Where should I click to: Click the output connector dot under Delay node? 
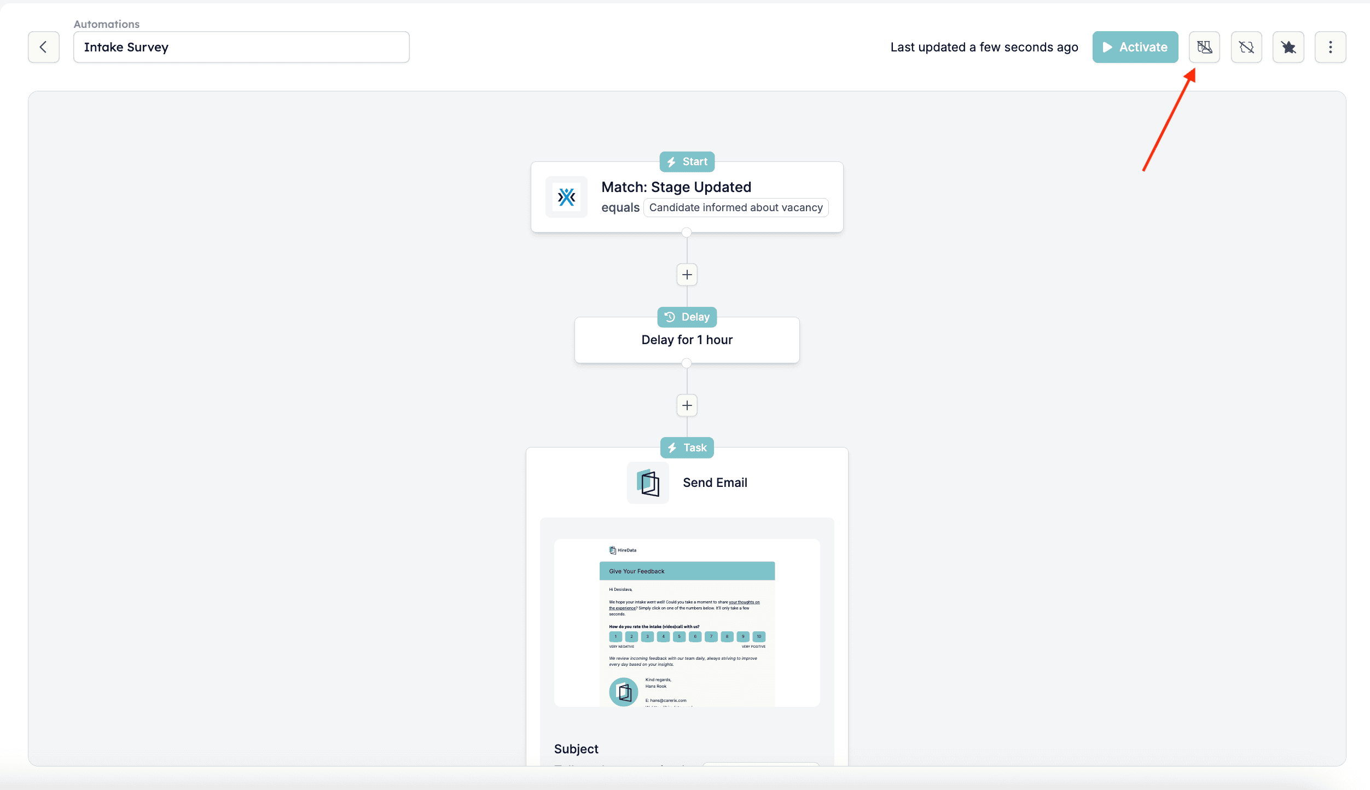coord(687,363)
